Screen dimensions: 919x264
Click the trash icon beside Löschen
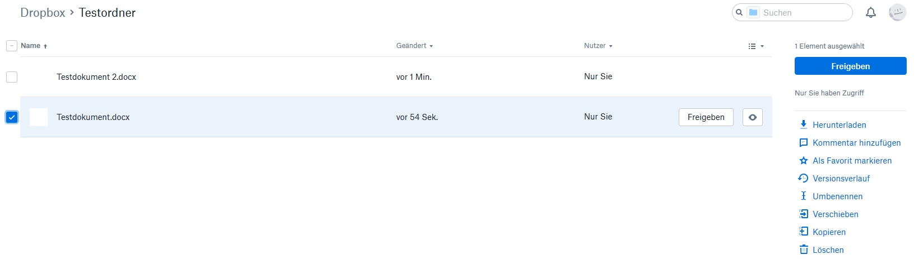804,250
